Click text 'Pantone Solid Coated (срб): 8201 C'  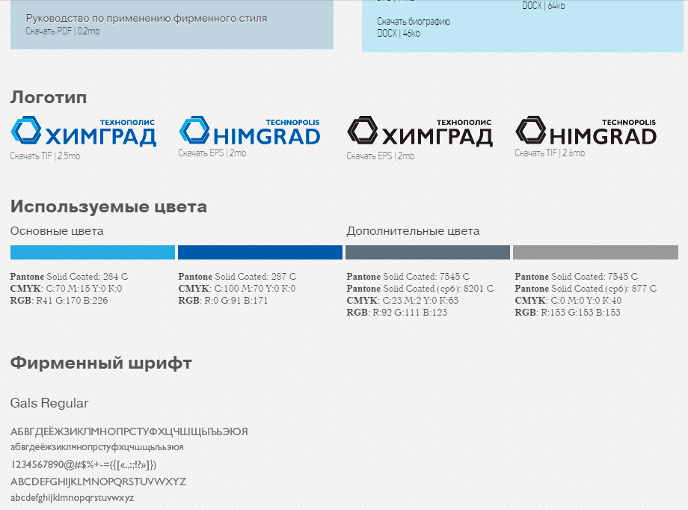[x=420, y=289]
